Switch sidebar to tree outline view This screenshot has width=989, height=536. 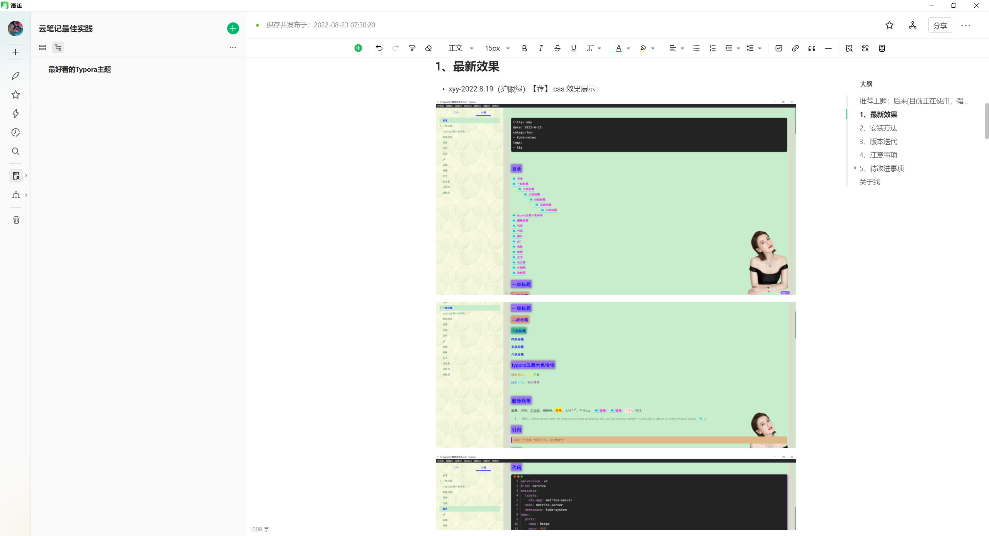click(x=58, y=47)
